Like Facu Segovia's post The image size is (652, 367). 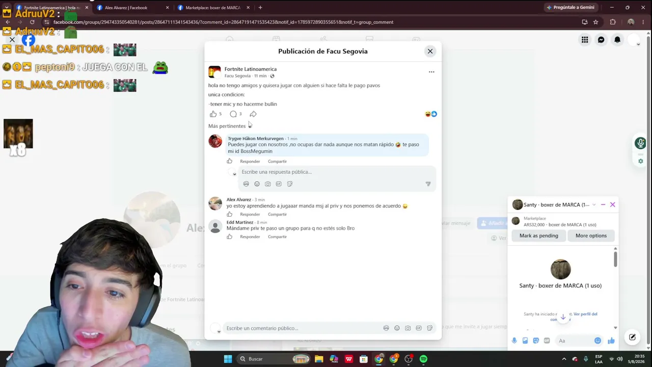tap(213, 114)
